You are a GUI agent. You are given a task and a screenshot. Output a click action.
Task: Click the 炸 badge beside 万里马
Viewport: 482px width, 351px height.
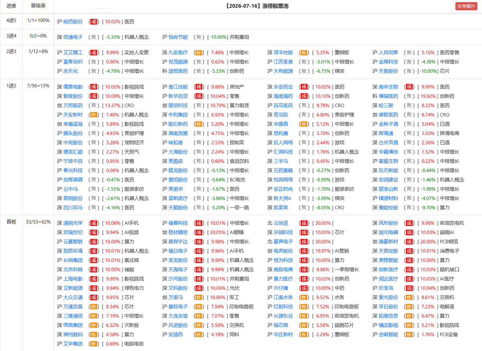coord(199,297)
